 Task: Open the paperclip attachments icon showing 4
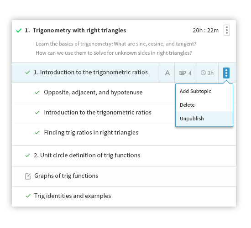point(185,73)
